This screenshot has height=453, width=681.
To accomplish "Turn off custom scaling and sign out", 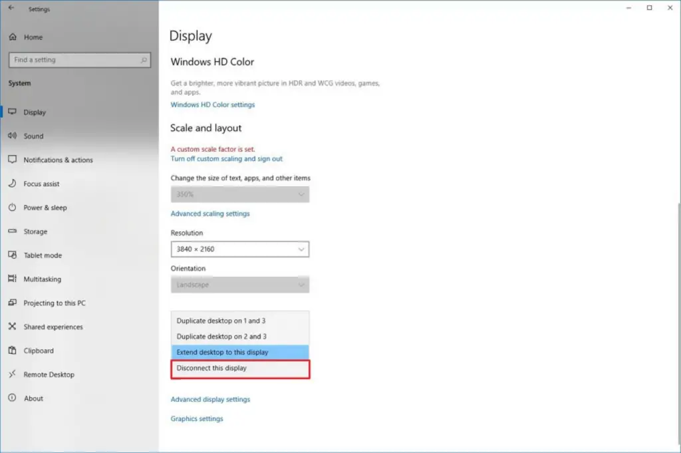I will tap(226, 159).
